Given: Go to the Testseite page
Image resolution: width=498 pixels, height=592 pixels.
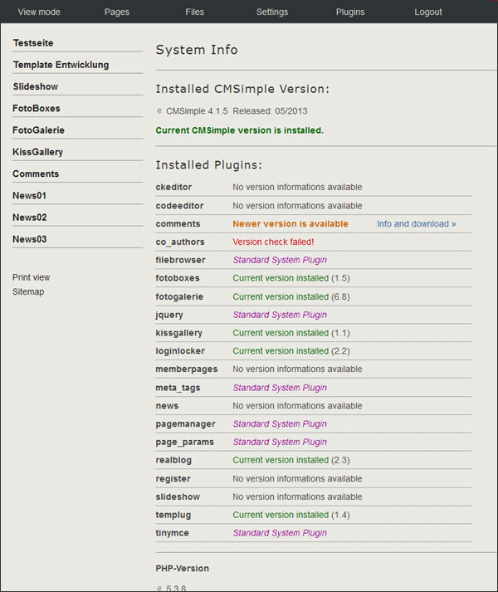Looking at the screenshot, I should coord(33,43).
